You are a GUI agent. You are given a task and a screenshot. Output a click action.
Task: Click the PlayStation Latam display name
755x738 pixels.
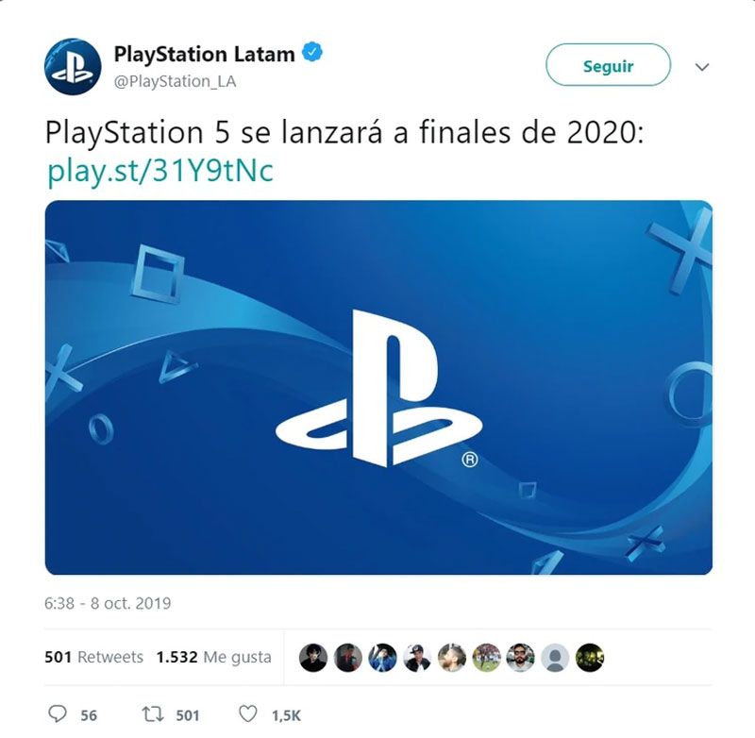click(204, 54)
